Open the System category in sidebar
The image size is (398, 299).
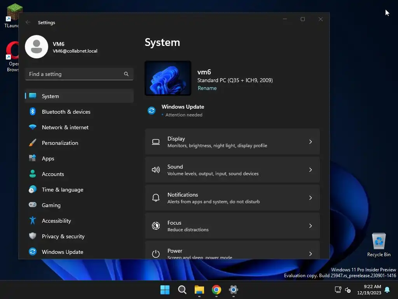coord(79,96)
